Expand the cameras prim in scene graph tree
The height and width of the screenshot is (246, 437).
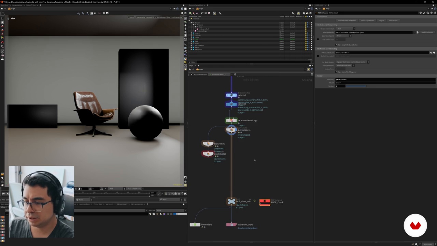pyautogui.click(x=192, y=35)
